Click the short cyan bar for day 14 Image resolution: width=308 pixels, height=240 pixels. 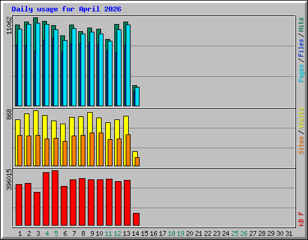point(137,97)
